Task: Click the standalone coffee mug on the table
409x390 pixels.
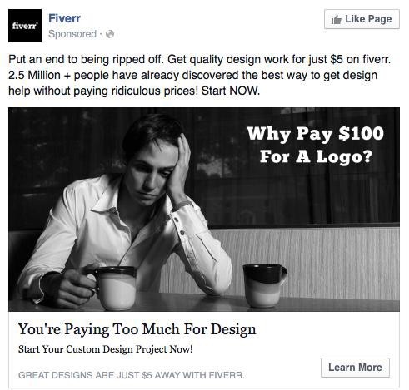Action: (264, 285)
